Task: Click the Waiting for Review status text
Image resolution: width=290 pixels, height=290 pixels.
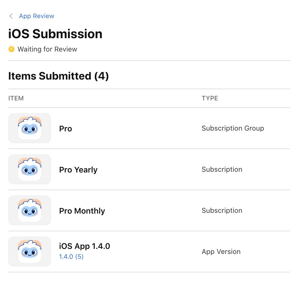Action: [47, 49]
